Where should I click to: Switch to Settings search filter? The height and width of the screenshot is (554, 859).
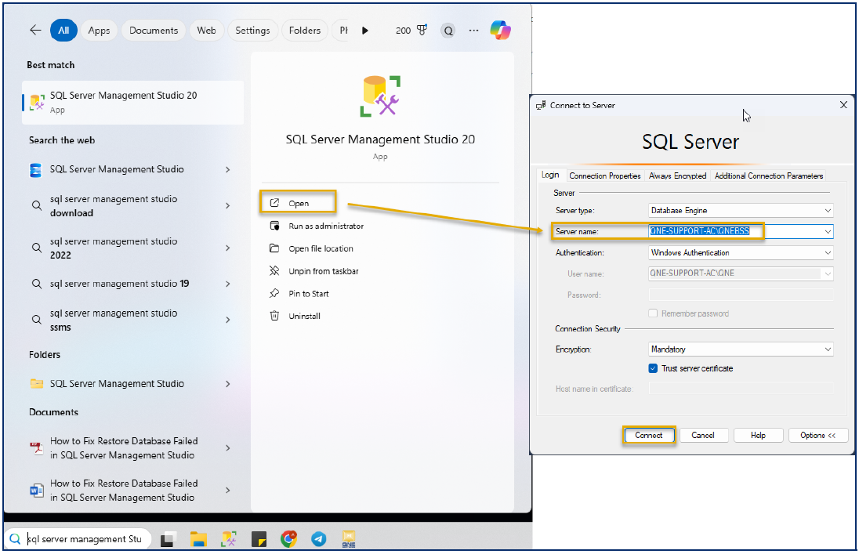(252, 30)
